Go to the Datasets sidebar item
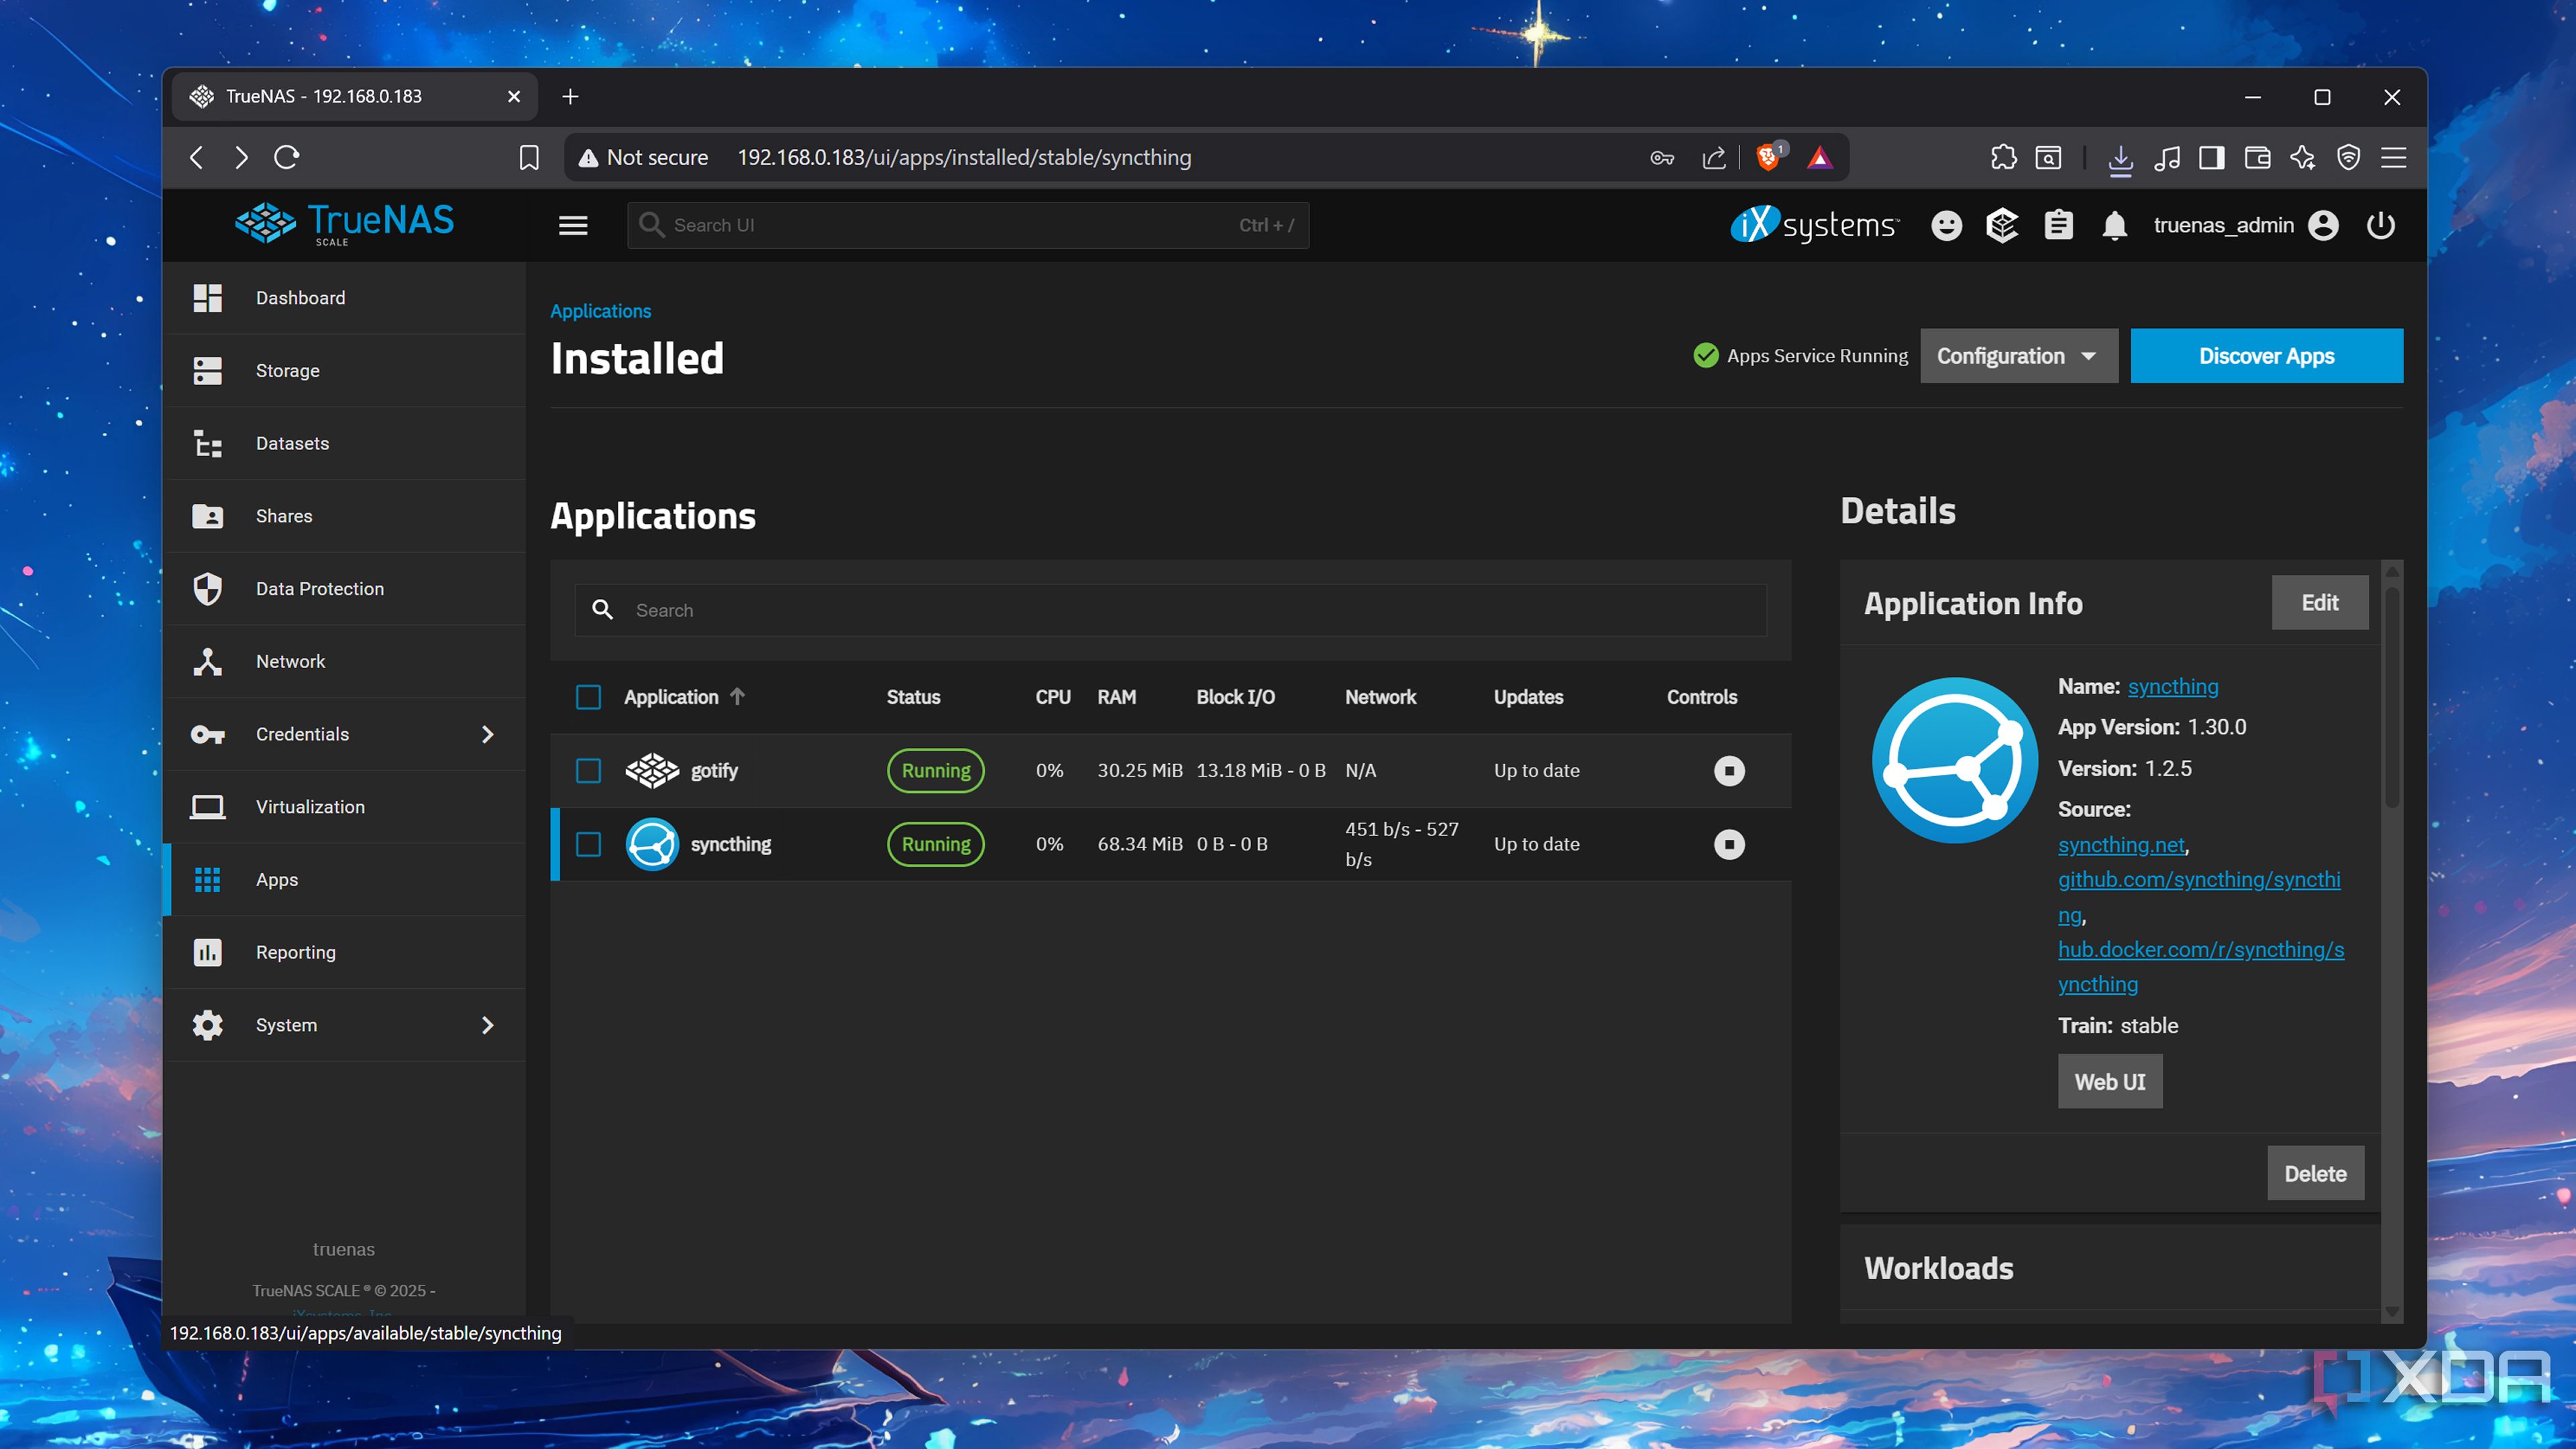2576x1449 pixels. click(x=292, y=443)
